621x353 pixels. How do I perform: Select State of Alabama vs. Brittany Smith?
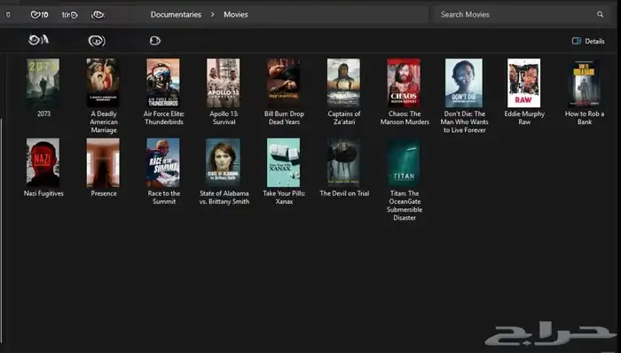(224, 162)
